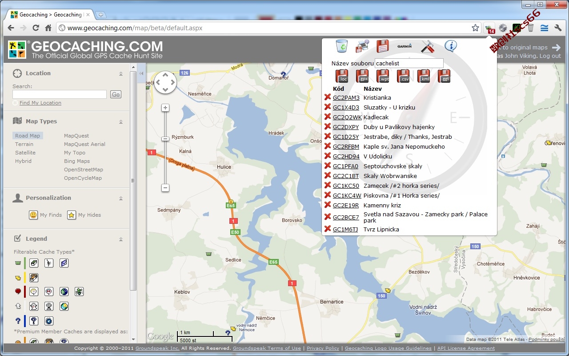Hide the sidebar with double arrow
The image size is (569, 356).
[141, 73]
